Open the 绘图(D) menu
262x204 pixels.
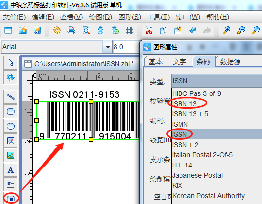click(x=100, y=17)
